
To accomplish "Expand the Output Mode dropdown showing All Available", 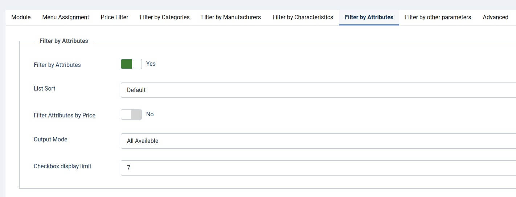I will tap(318, 141).
